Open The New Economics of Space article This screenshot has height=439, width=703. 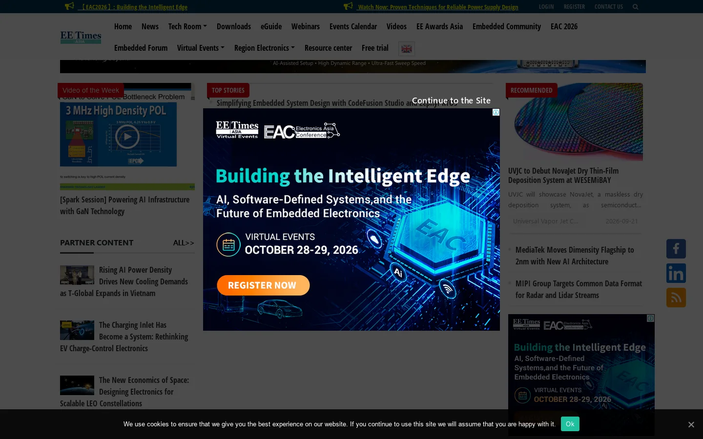[x=124, y=392]
